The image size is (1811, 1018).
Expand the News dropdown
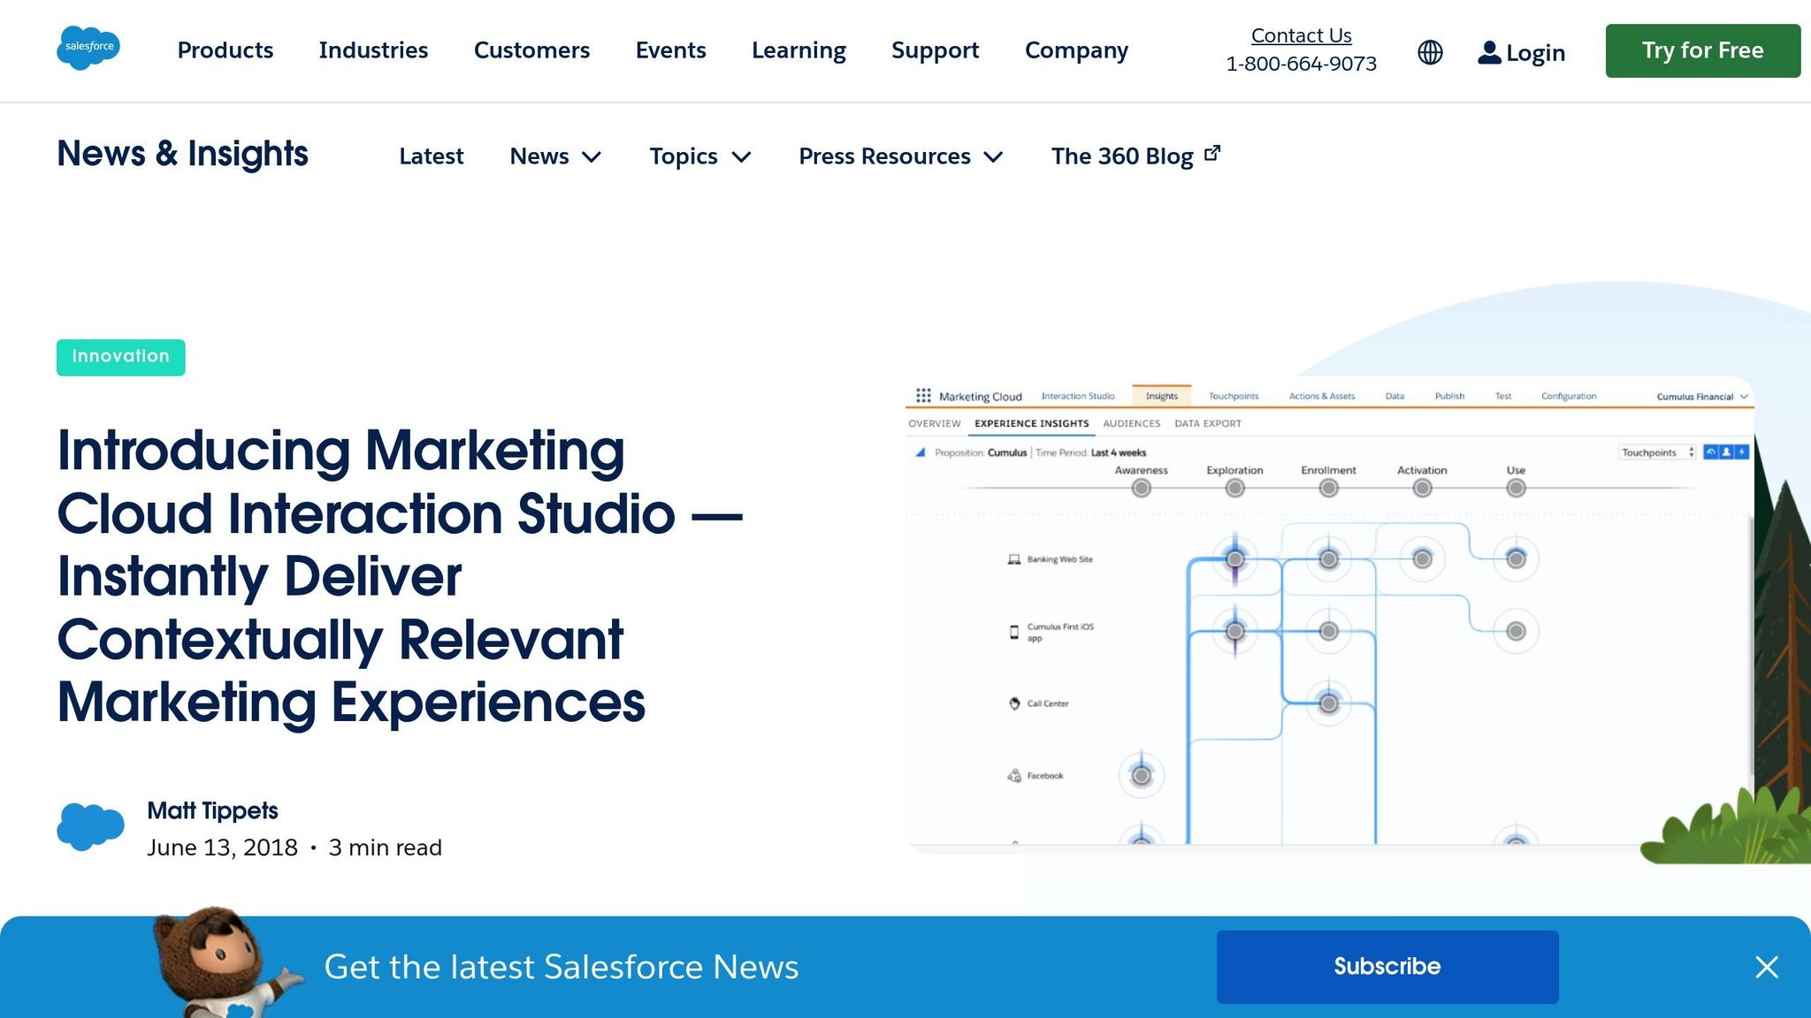(555, 156)
